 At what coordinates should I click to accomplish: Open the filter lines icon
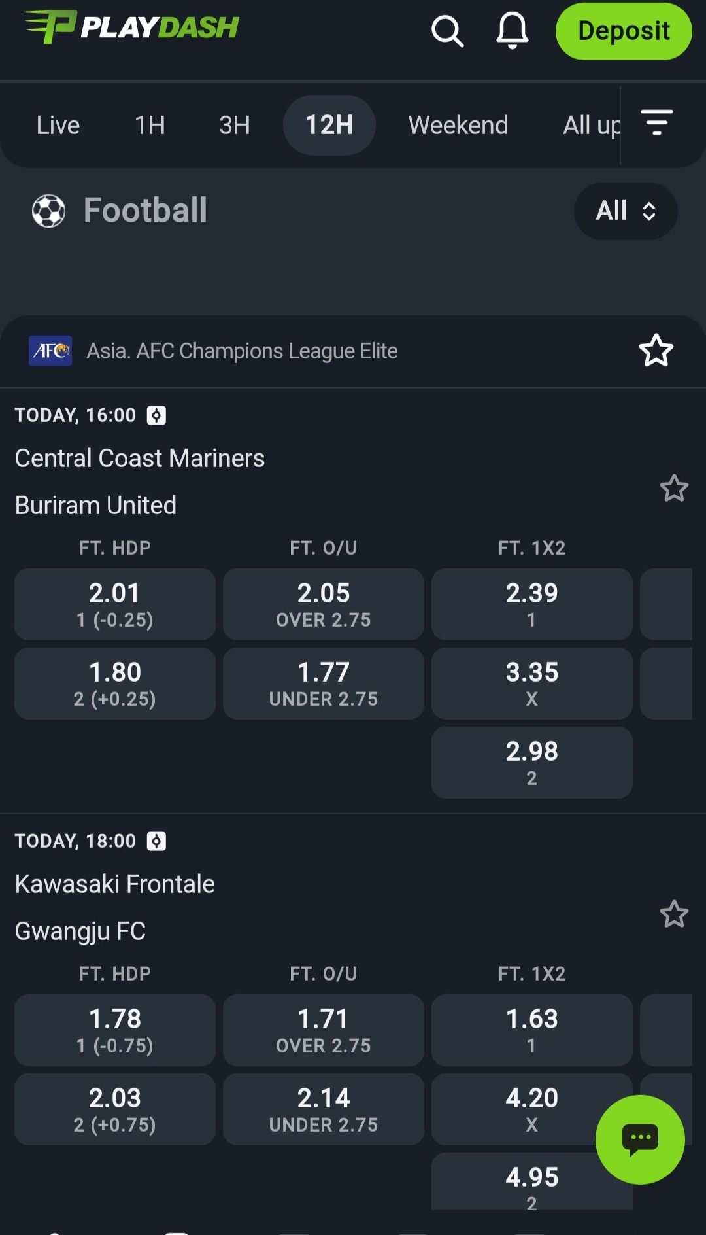[656, 123]
